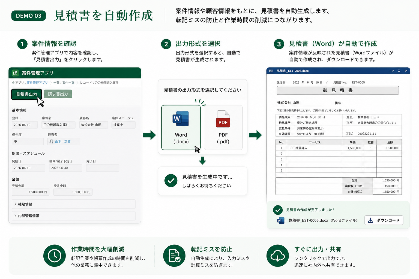Open the 優先度 field showing 中
Image resolution: width=419 pixels, height=279 pixels.
(x=28, y=141)
